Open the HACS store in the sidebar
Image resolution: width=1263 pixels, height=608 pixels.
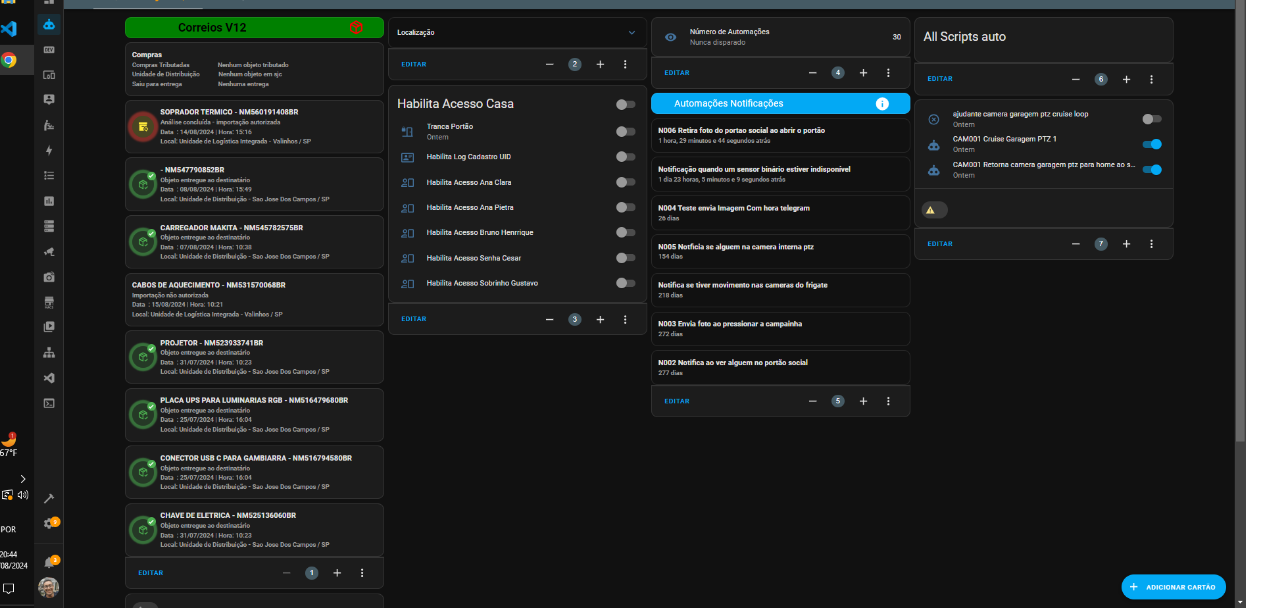49,302
